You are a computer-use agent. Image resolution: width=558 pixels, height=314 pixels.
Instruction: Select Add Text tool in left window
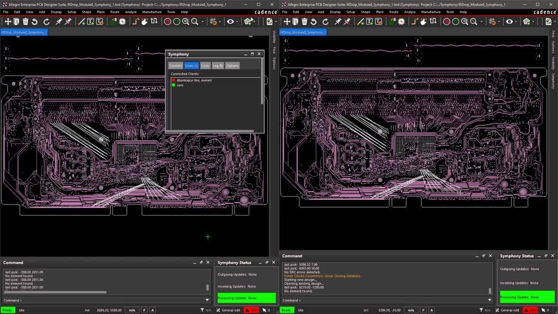point(90,21)
